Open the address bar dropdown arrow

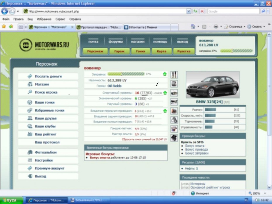coord(189,11)
